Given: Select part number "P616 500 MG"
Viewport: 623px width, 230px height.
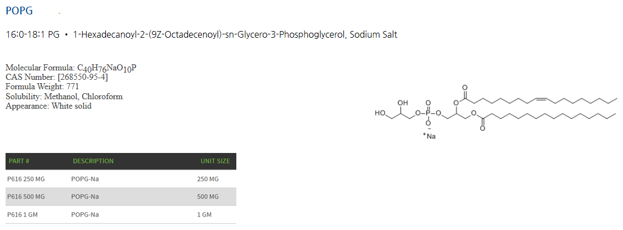Looking at the screenshot, I should [26, 197].
